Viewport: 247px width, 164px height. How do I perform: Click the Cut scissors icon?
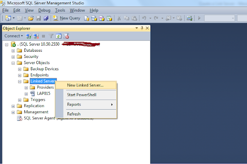point(119,18)
